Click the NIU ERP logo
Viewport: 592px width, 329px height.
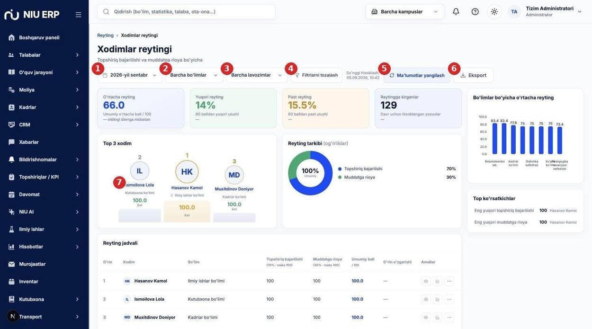click(32, 15)
